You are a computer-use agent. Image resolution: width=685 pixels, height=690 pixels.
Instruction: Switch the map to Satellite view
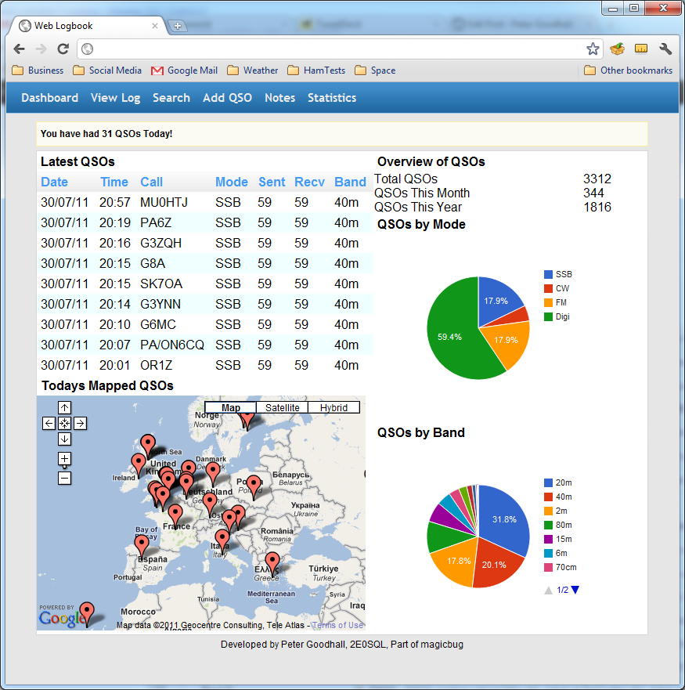coord(282,407)
